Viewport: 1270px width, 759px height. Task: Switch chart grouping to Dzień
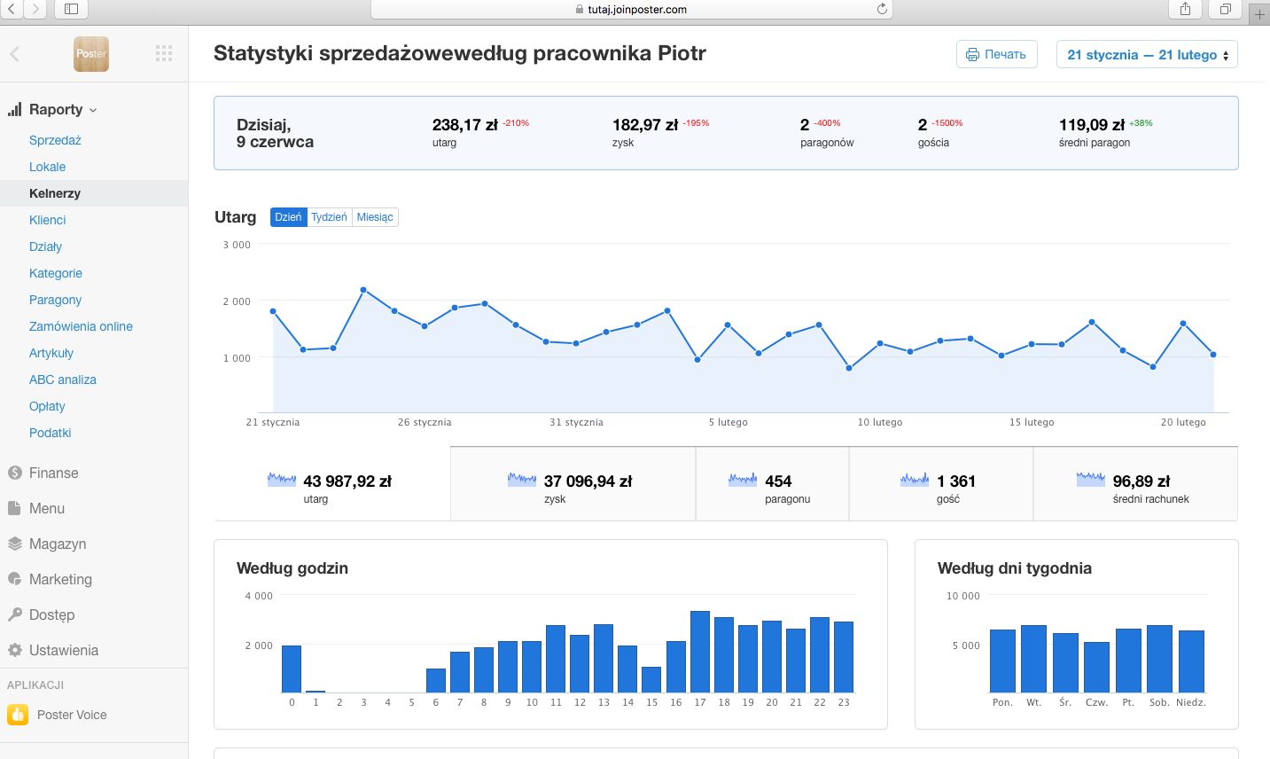pyautogui.click(x=288, y=217)
